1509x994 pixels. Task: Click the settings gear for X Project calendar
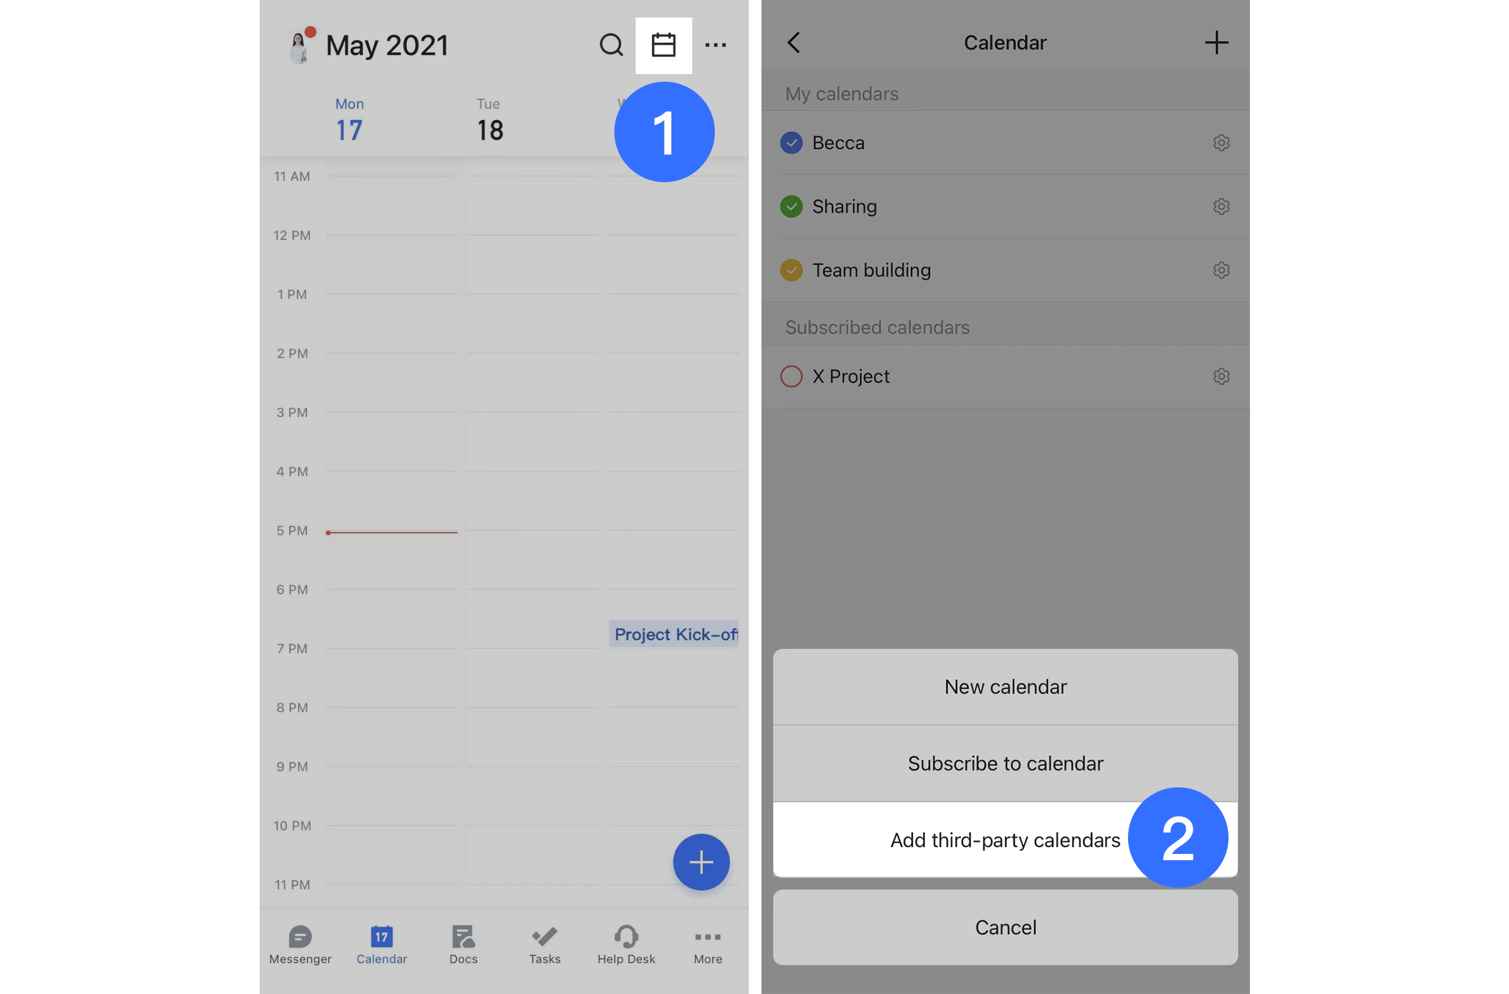coord(1220,376)
